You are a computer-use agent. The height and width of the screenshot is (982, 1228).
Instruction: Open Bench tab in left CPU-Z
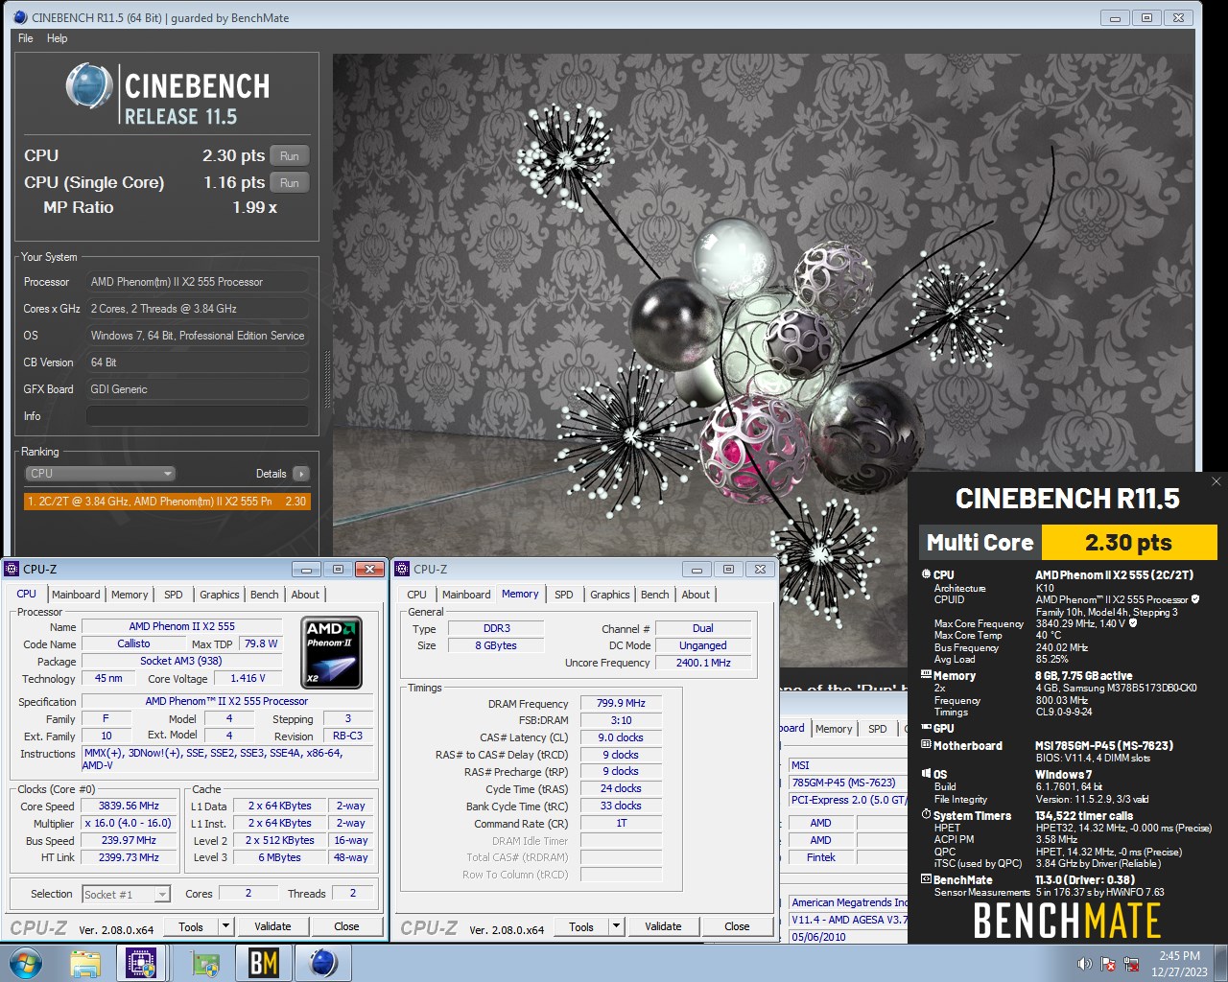(x=265, y=595)
